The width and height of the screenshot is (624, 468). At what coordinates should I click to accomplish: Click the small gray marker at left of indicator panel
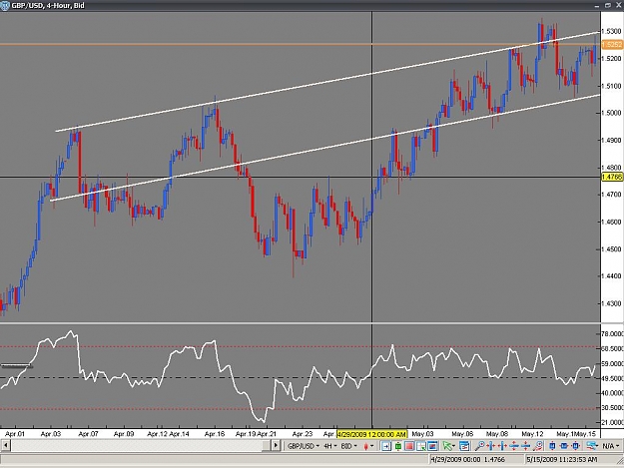pos(16,366)
